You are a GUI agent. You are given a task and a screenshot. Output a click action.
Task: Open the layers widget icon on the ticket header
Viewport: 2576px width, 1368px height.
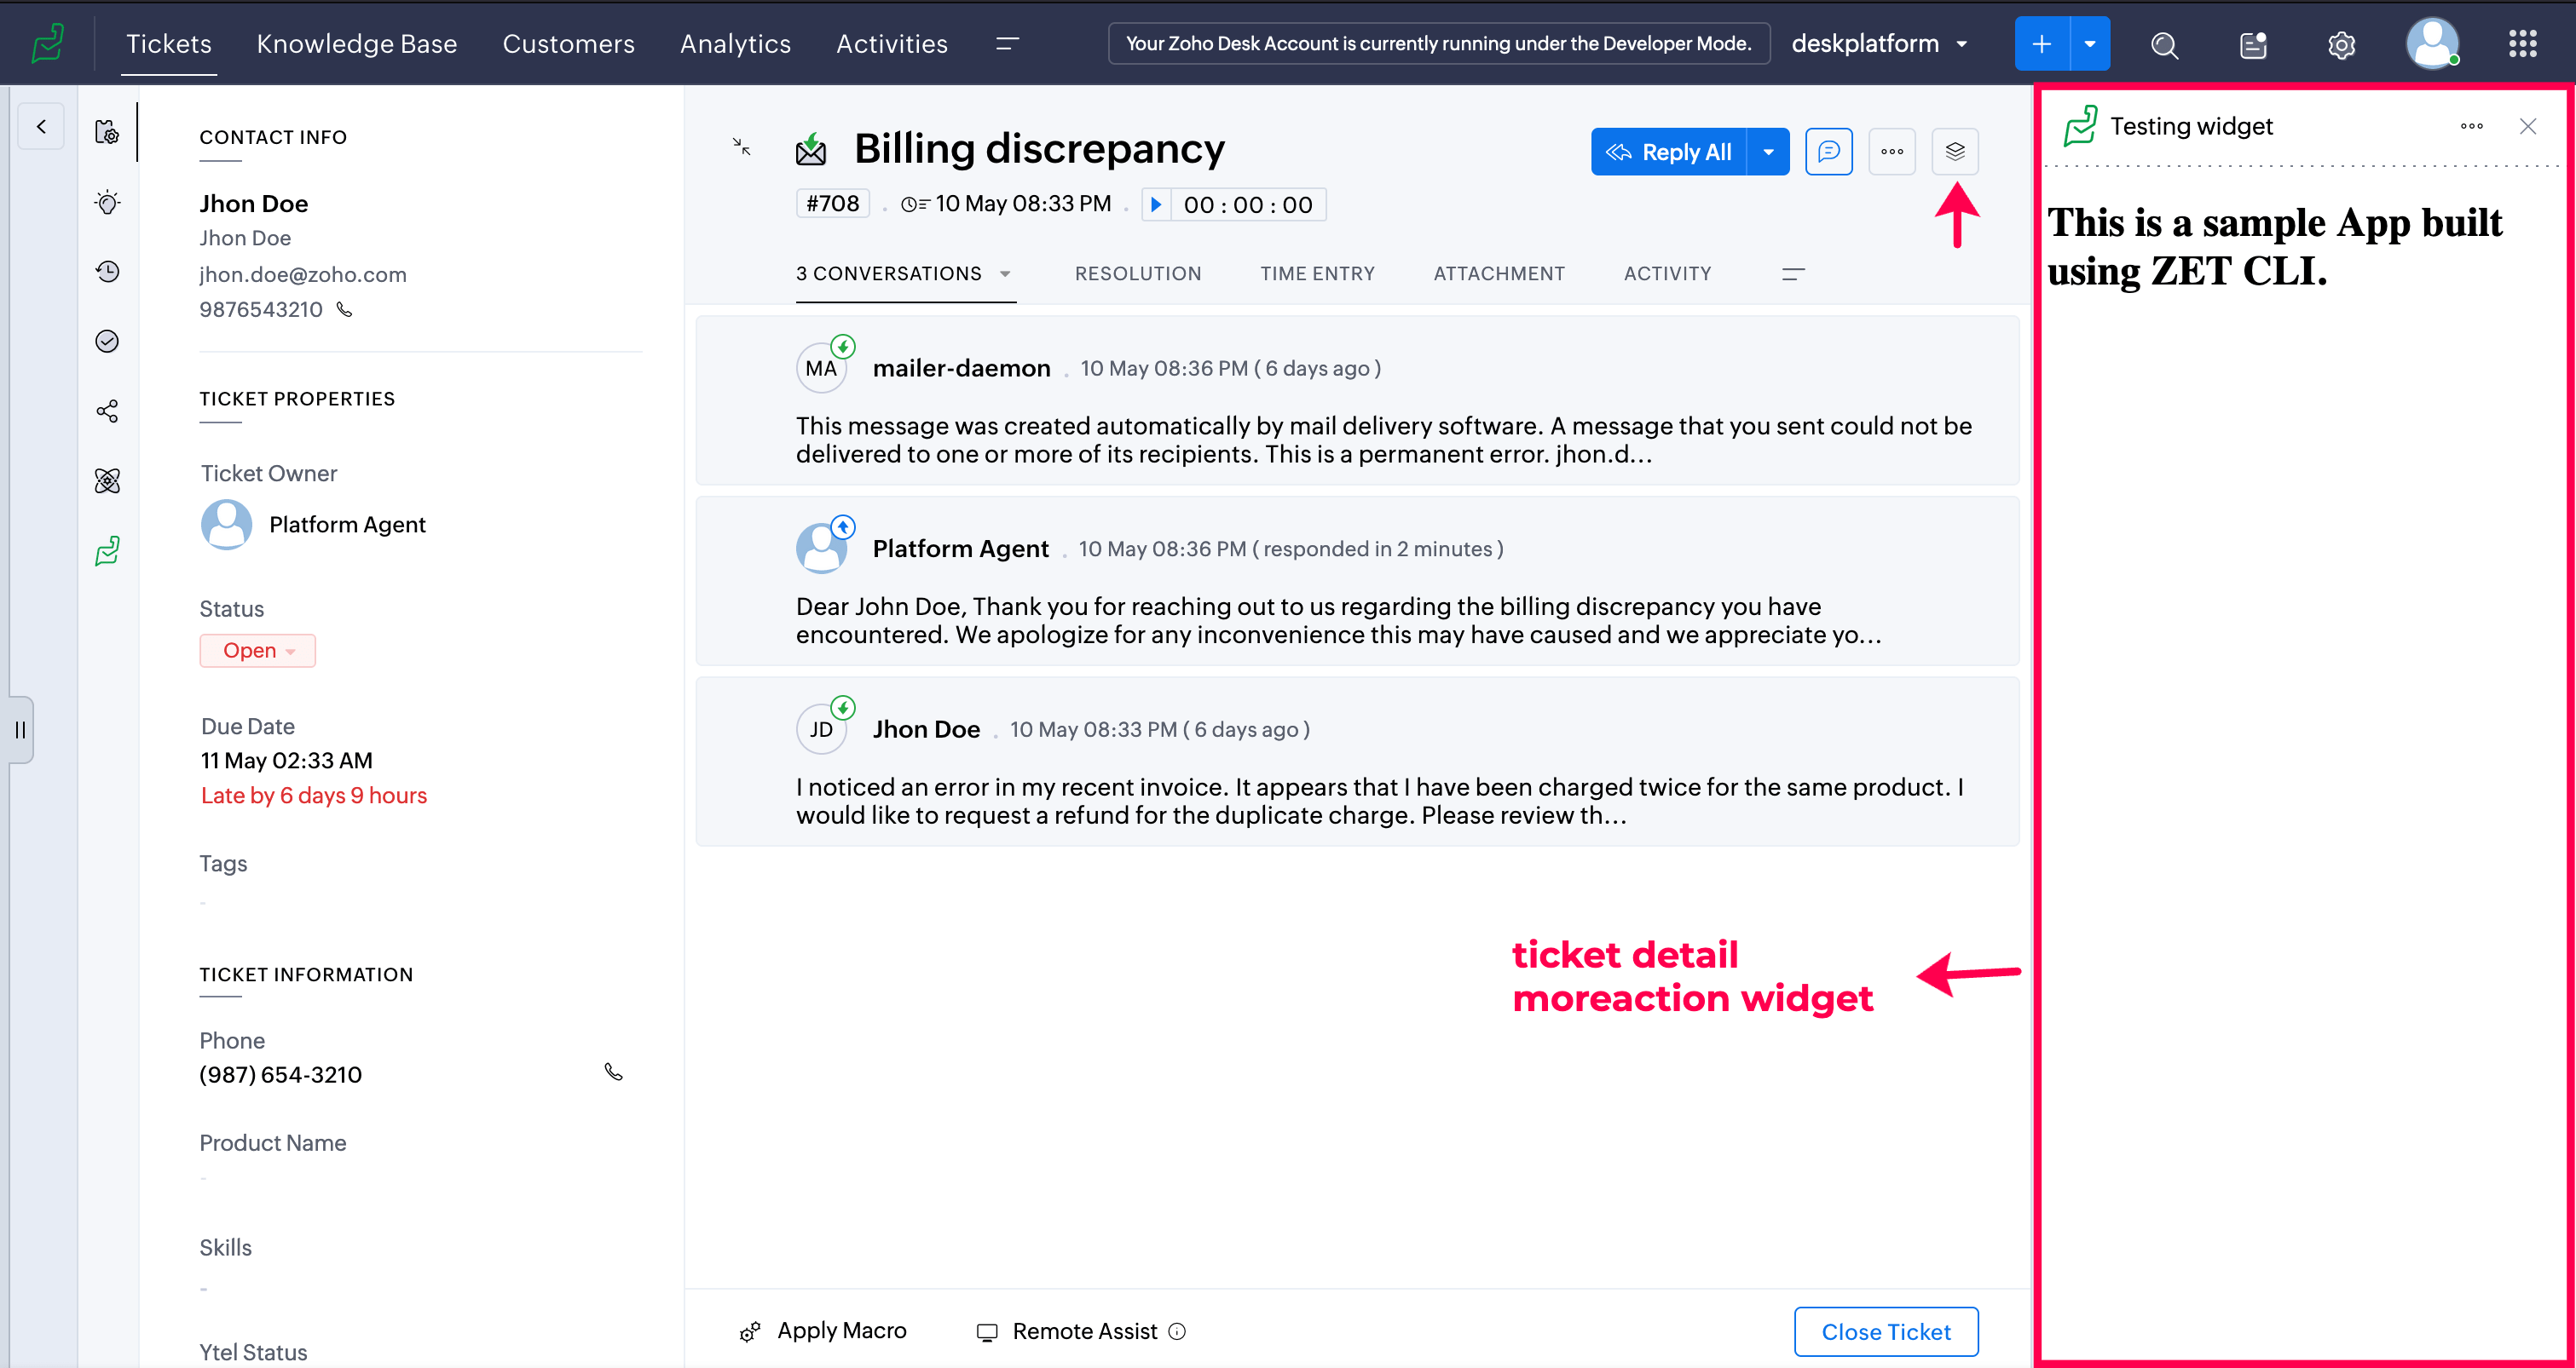click(1955, 152)
